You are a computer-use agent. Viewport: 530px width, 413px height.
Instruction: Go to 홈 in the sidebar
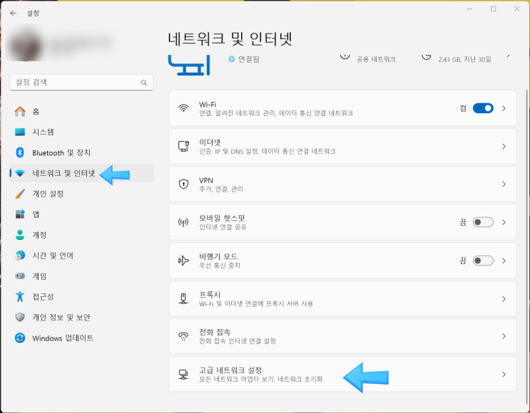[81, 111]
